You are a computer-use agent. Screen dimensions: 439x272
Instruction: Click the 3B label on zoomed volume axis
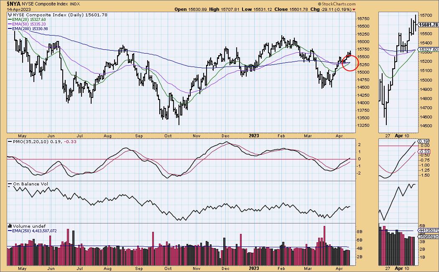pos(422,241)
